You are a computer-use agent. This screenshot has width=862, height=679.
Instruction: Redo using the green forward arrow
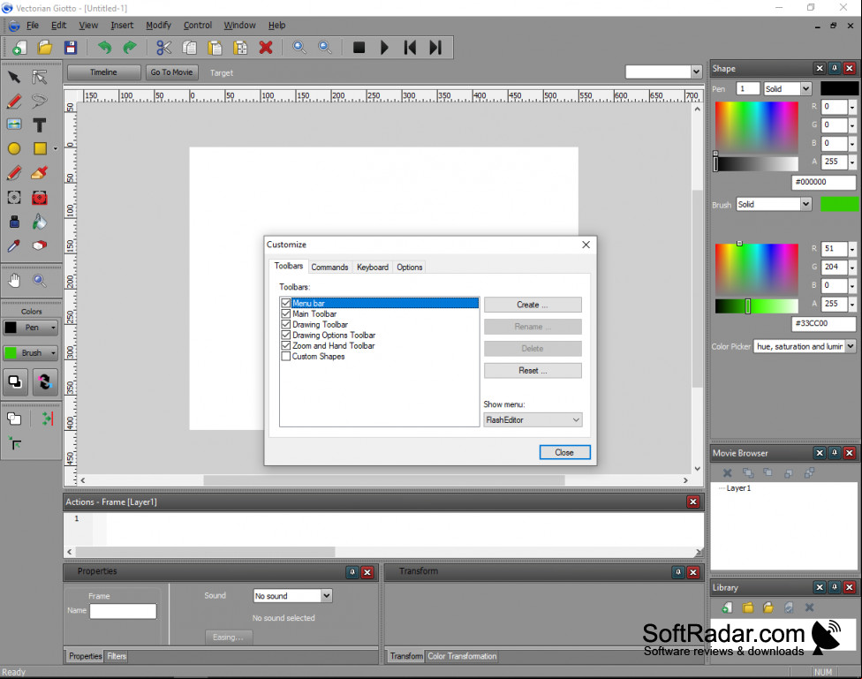point(130,48)
